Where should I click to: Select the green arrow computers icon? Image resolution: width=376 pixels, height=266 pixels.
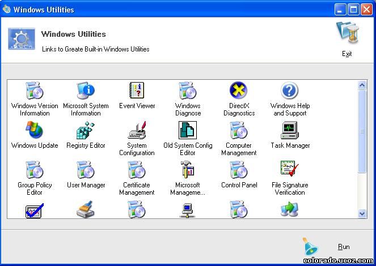click(289, 209)
